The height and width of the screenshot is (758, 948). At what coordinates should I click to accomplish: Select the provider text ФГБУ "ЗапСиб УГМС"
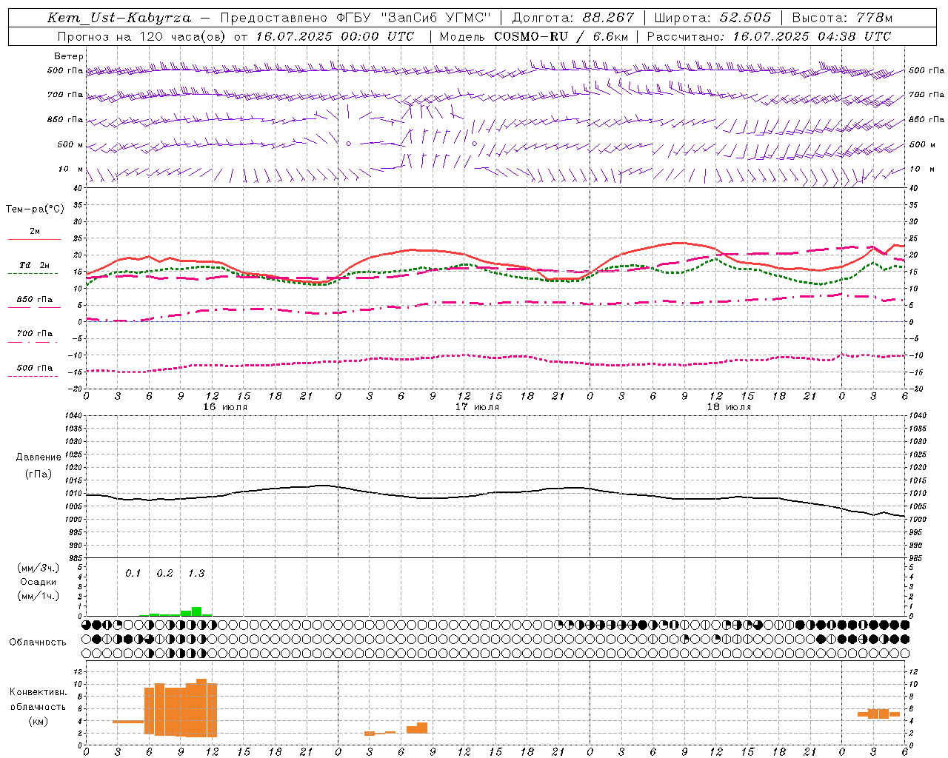click(414, 18)
